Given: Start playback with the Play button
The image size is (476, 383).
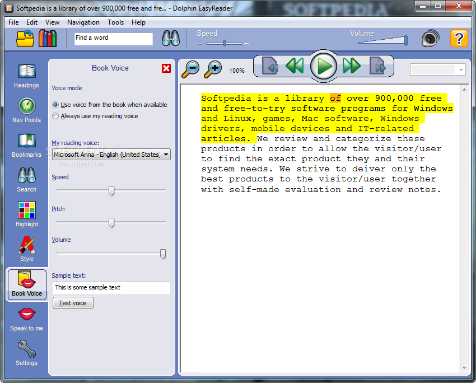Looking at the screenshot, I should pos(324,66).
